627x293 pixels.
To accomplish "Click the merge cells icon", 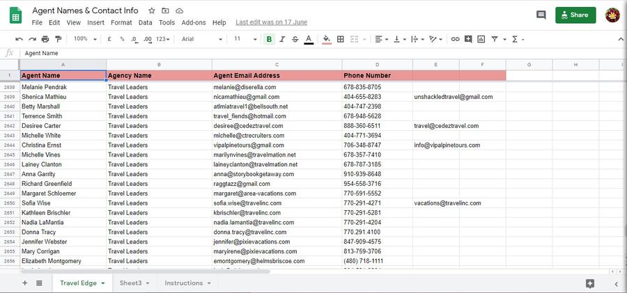I will click(x=355, y=39).
